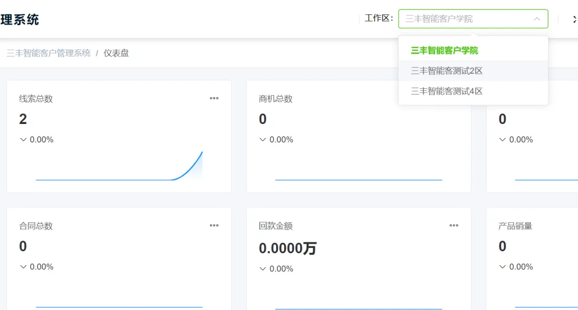The image size is (578, 310).
Task: Click the 线索总数 value 2
Action: pos(23,119)
